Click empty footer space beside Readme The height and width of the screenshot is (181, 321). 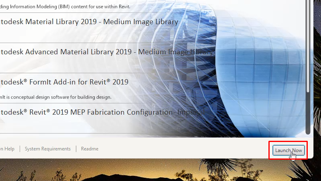pyautogui.click(x=181, y=149)
